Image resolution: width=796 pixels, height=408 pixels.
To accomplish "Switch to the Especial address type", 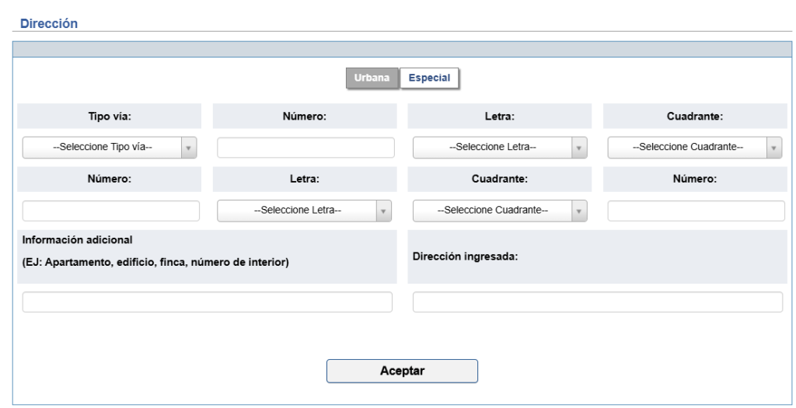I will coord(430,78).
